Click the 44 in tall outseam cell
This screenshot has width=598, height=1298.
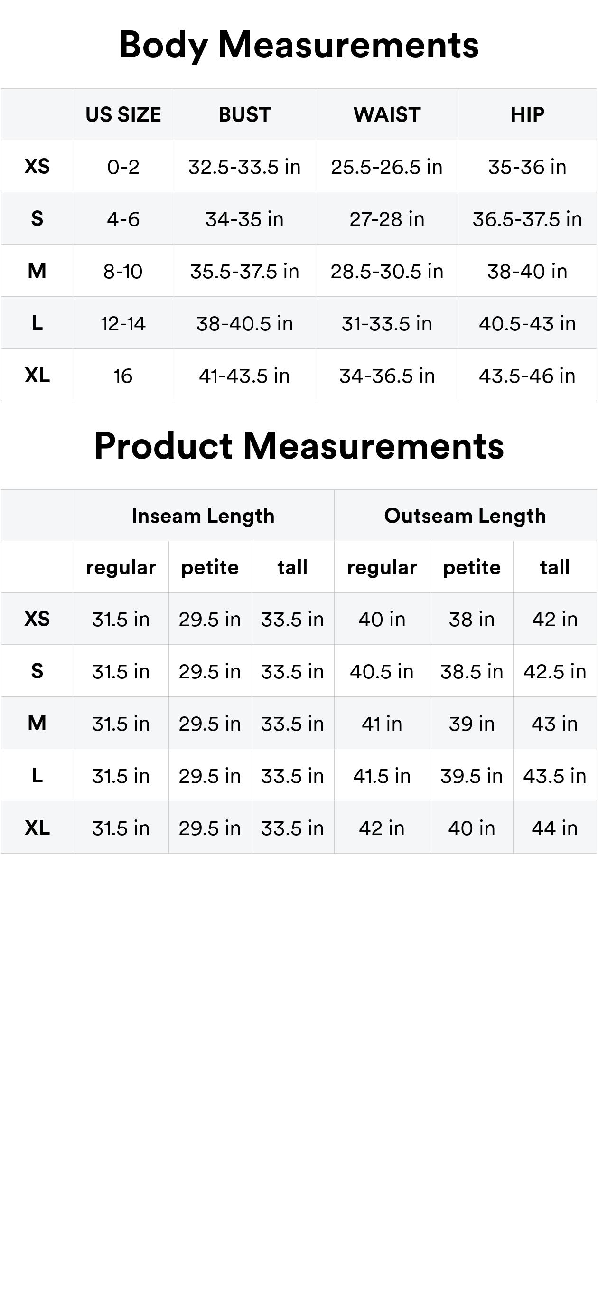pos(555,828)
